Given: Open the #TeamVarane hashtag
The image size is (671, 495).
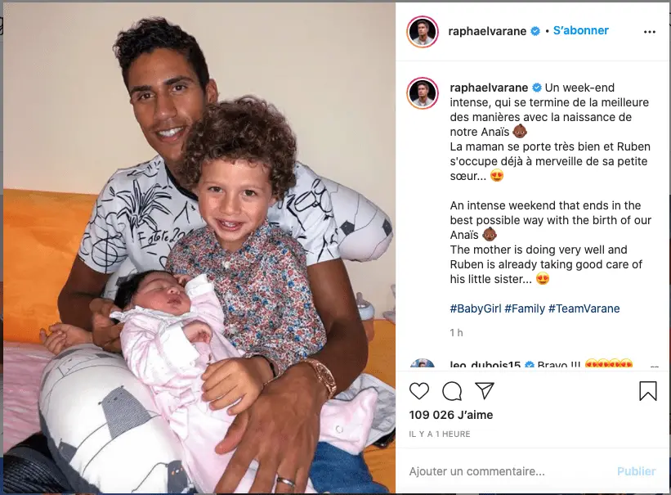Looking at the screenshot, I should pyautogui.click(x=584, y=308).
